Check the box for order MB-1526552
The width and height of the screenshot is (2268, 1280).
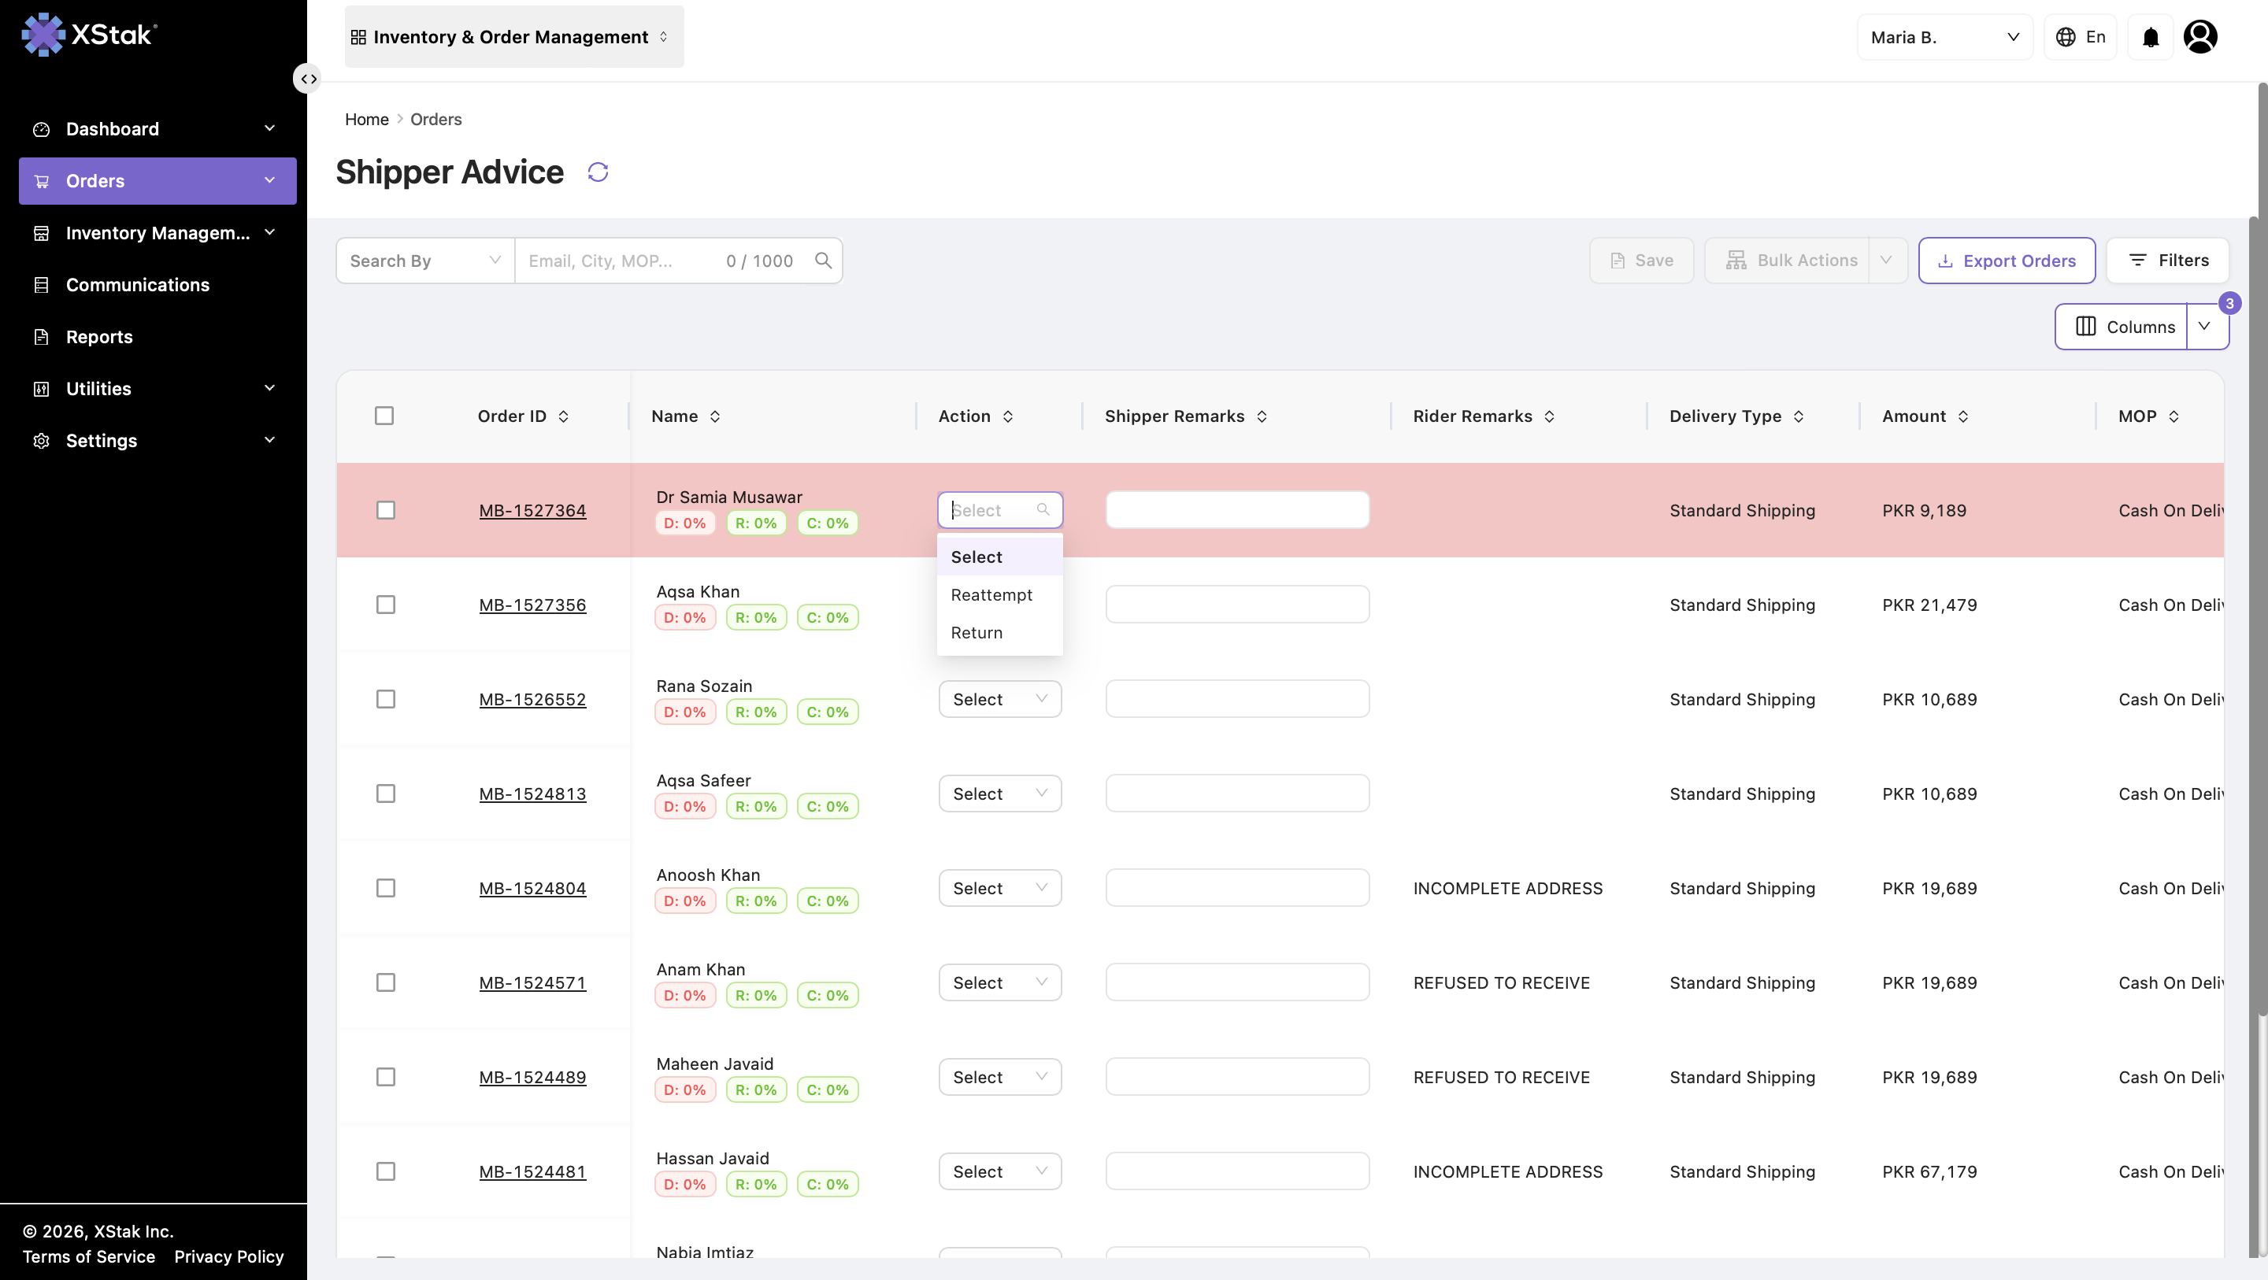point(386,699)
